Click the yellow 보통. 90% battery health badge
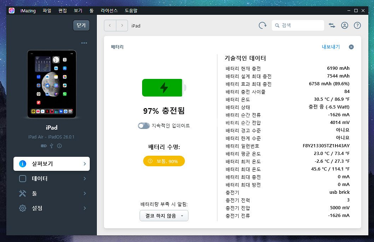This screenshot has width=374, height=242. (164, 161)
